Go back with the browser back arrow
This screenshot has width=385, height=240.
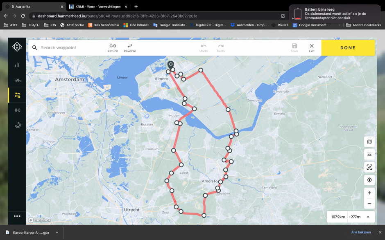[6, 16]
